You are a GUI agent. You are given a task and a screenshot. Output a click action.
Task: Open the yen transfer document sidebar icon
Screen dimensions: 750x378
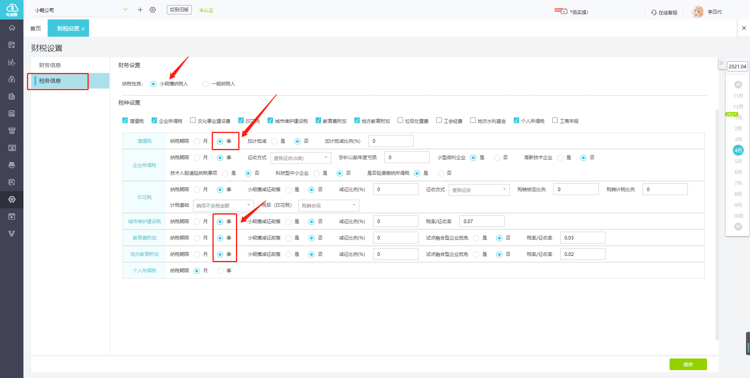pyautogui.click(x=12, y=182)
